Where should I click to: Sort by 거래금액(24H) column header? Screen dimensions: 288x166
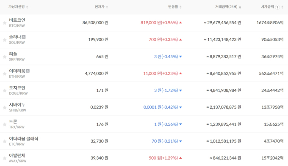228,7
